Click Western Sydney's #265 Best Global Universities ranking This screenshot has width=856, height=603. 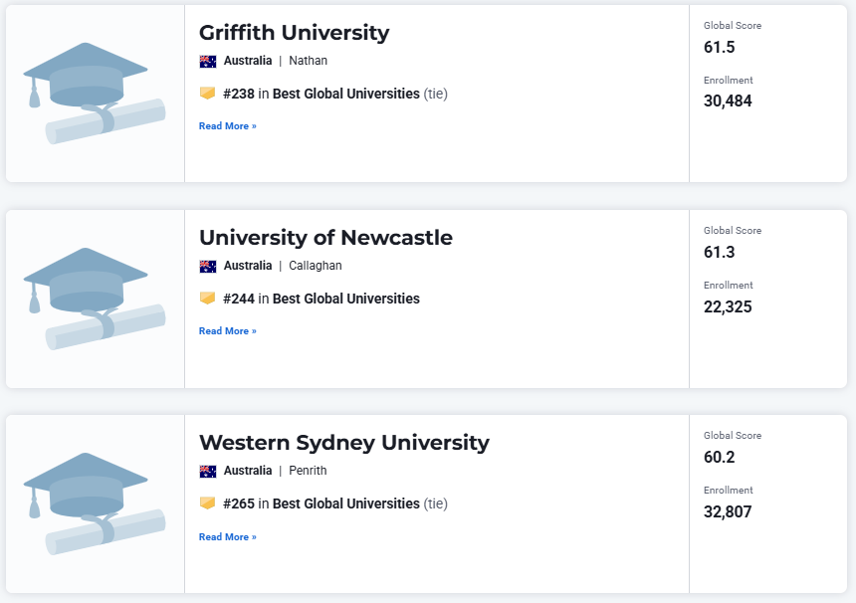pyautogui.click(x=321, y=503)
